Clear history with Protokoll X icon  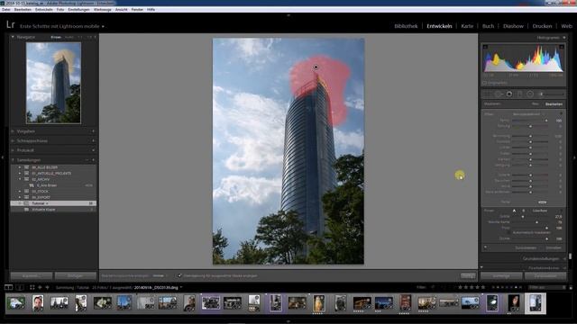(x=93, y=150)
